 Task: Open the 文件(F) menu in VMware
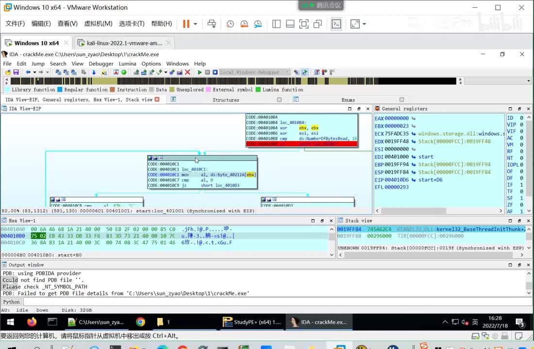tap(15, 23)
